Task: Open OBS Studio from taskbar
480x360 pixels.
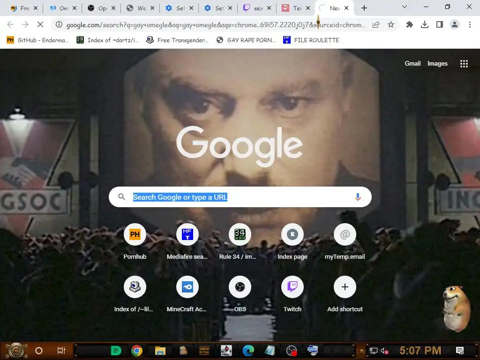Action: click(292, 351)
